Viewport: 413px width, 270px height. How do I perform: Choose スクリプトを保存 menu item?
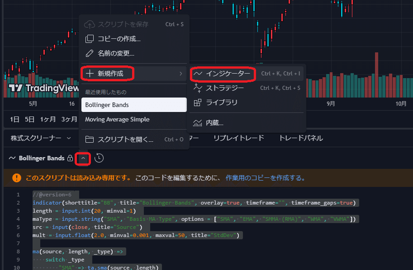(x=134, y=24)
